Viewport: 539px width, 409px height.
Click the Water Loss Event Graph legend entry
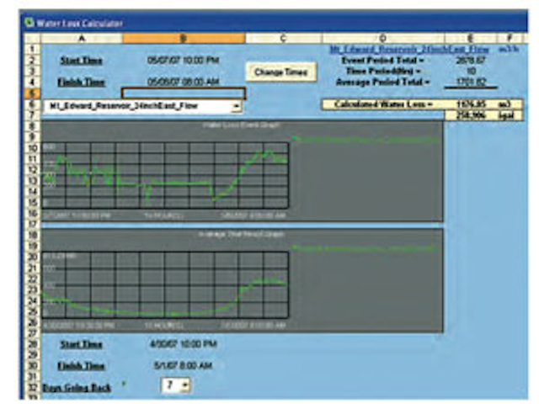pyautogui.click(x=366, y=139)
